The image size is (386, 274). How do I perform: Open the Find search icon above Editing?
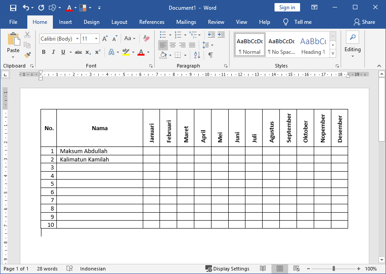tap(353, 37)
